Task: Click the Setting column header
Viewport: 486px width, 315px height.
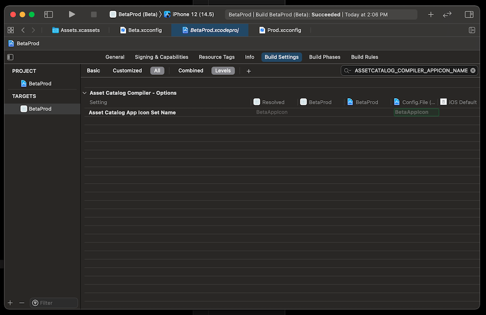Action: click(x=98, y=102)
